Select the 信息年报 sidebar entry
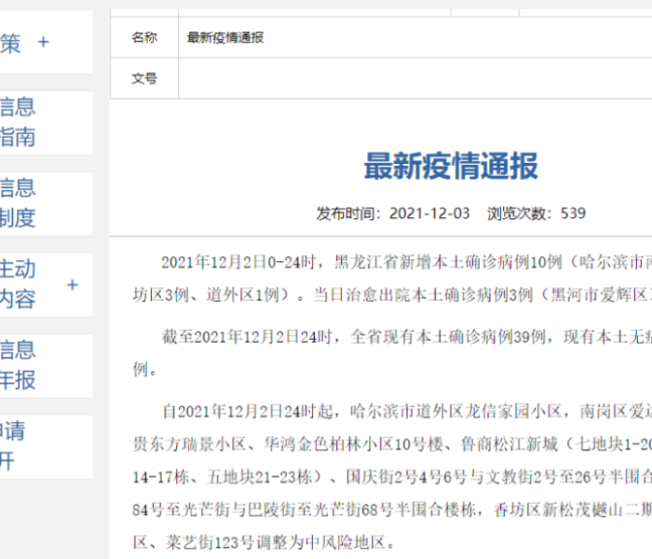The height and width of the screenshot is (559, 652). point(19,364)
